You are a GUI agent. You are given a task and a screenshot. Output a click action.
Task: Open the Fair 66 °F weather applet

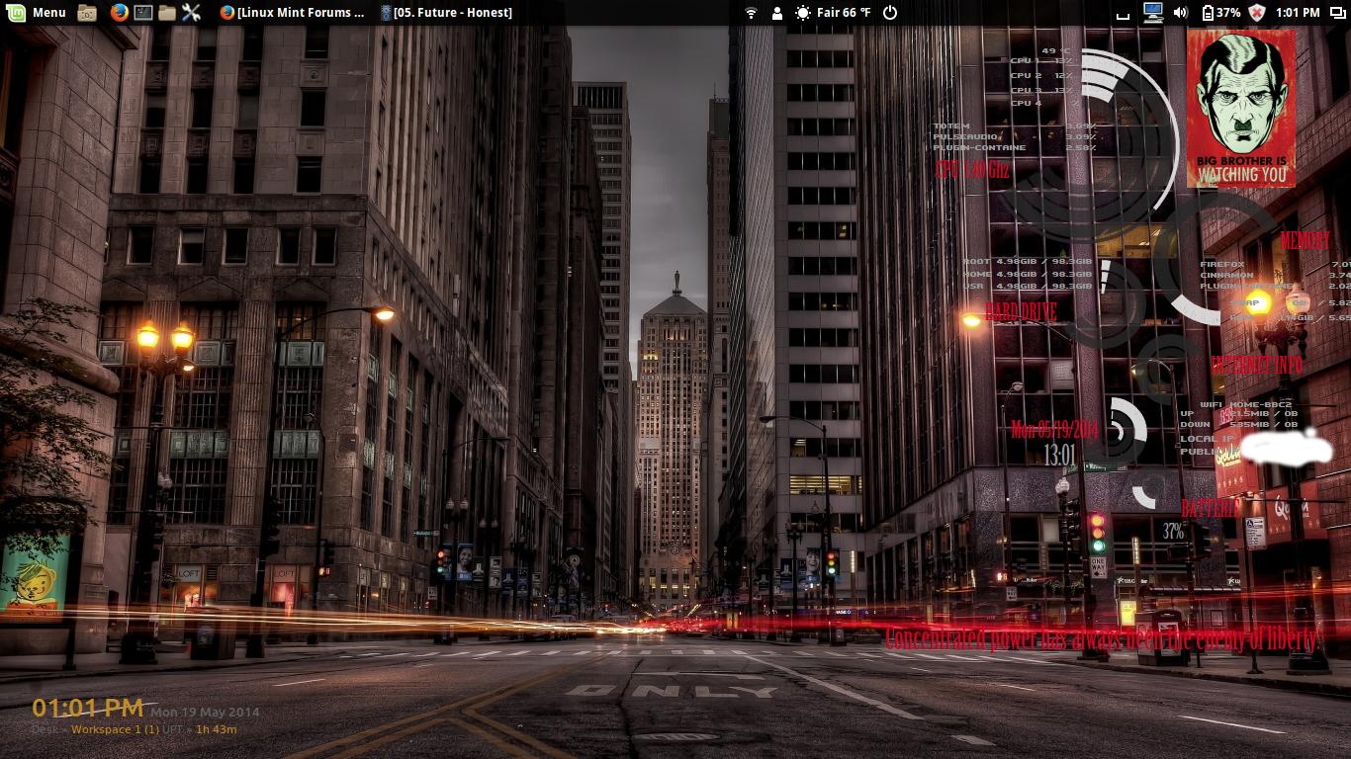tap(833, 13)
